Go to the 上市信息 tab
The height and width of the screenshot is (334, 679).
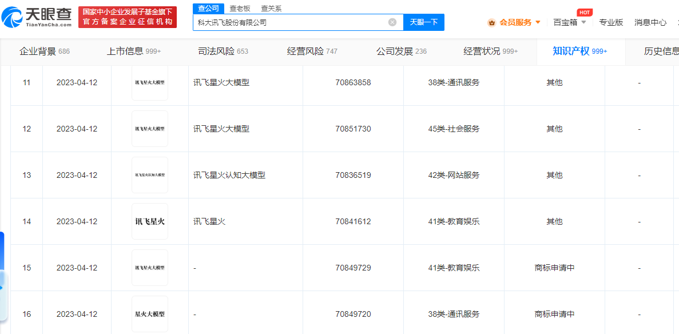click(x=133, y=51)
